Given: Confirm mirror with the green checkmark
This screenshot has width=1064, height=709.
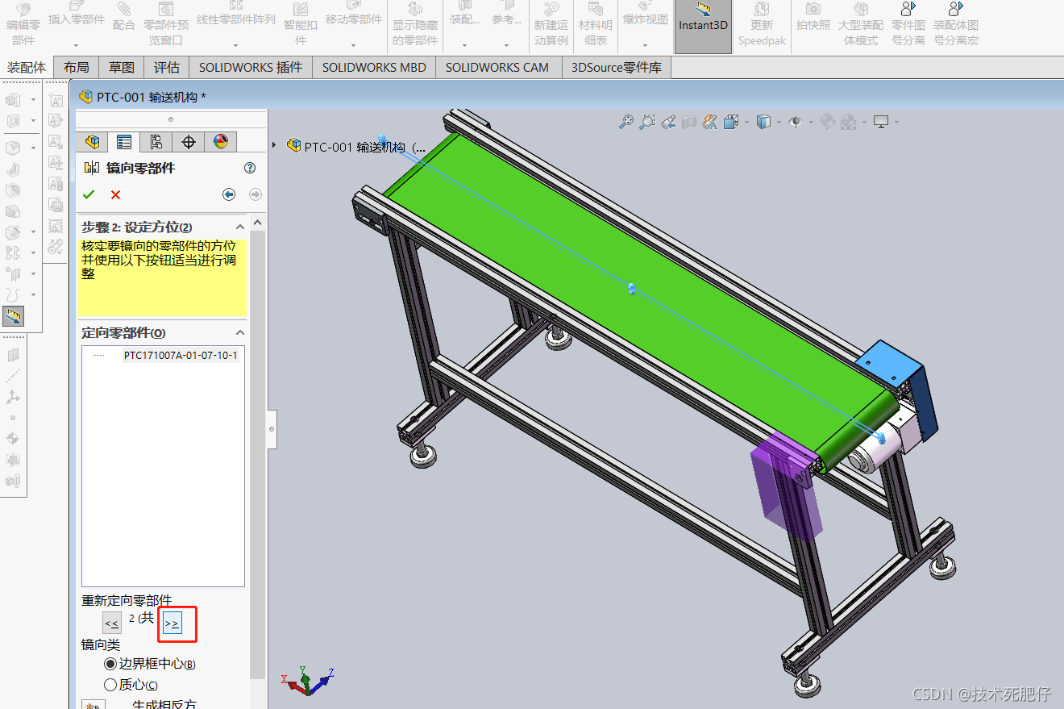Looking at the screenshot, I should [89, 194].
